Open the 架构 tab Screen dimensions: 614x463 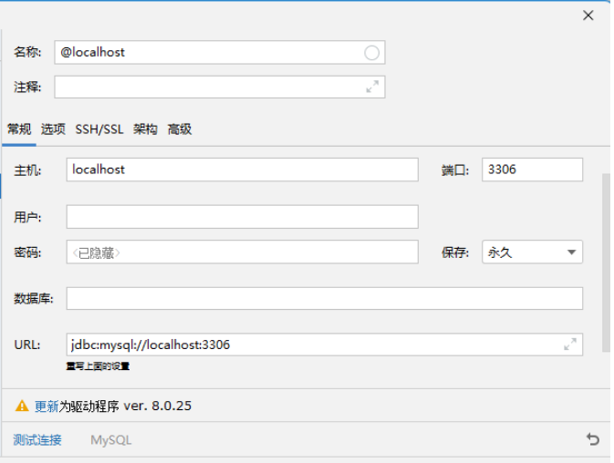(145, 129)
